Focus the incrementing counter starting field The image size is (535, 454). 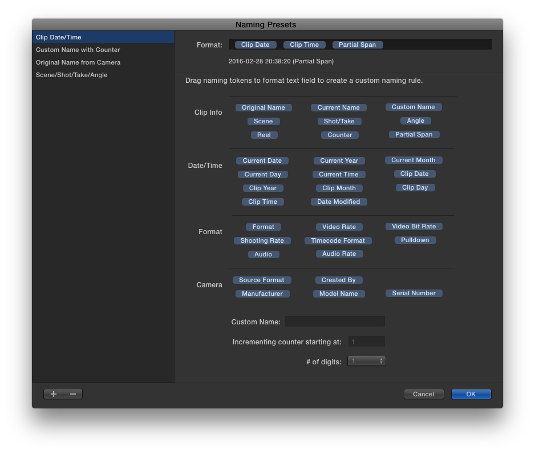point(367,342)
